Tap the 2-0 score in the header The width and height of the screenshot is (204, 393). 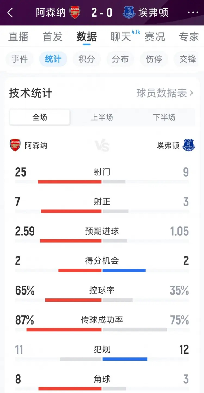coord(102,13)
